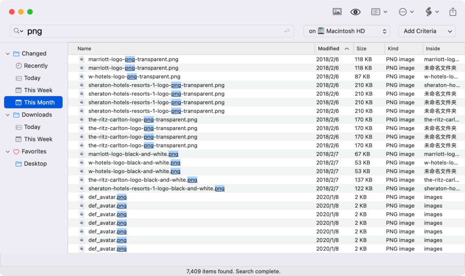This screenshot has height=276, width=465.
Task: Click the marriott-logo-black-and-white.png file icon
Action: [81, 154]
